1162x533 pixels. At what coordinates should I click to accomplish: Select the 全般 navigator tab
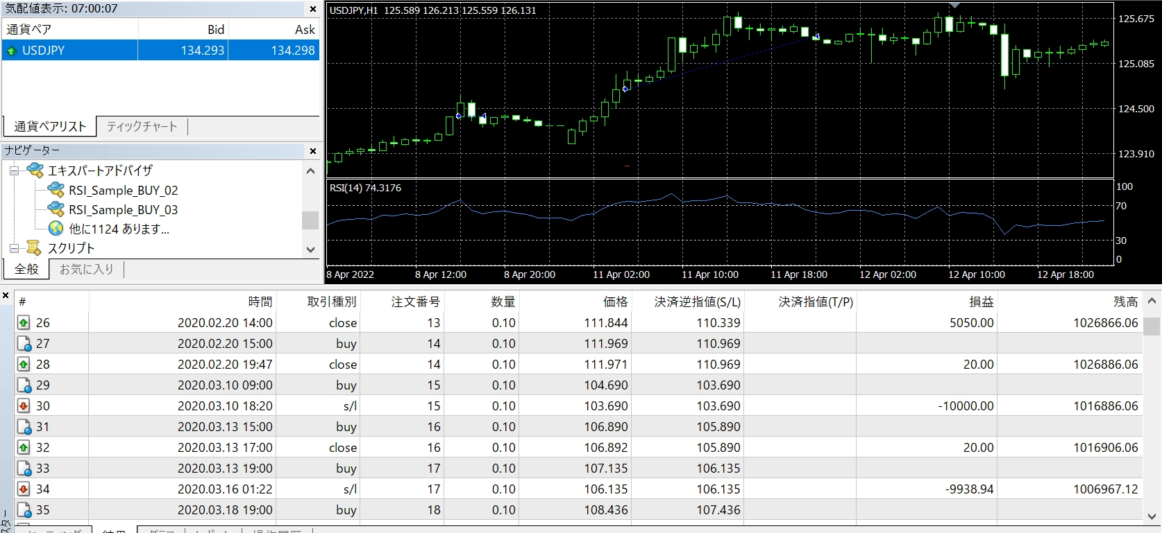tap(26, 269)
